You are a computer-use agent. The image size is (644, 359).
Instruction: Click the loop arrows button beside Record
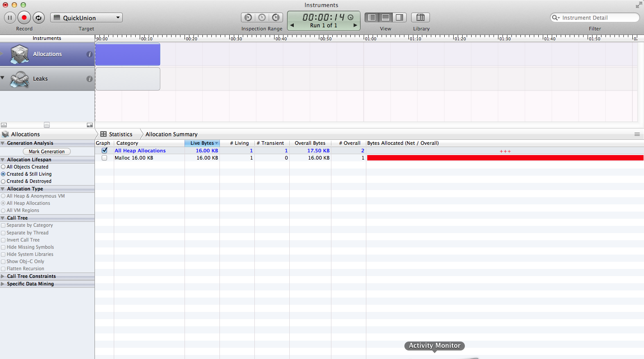pyautogui.click(x=39, y=18)
